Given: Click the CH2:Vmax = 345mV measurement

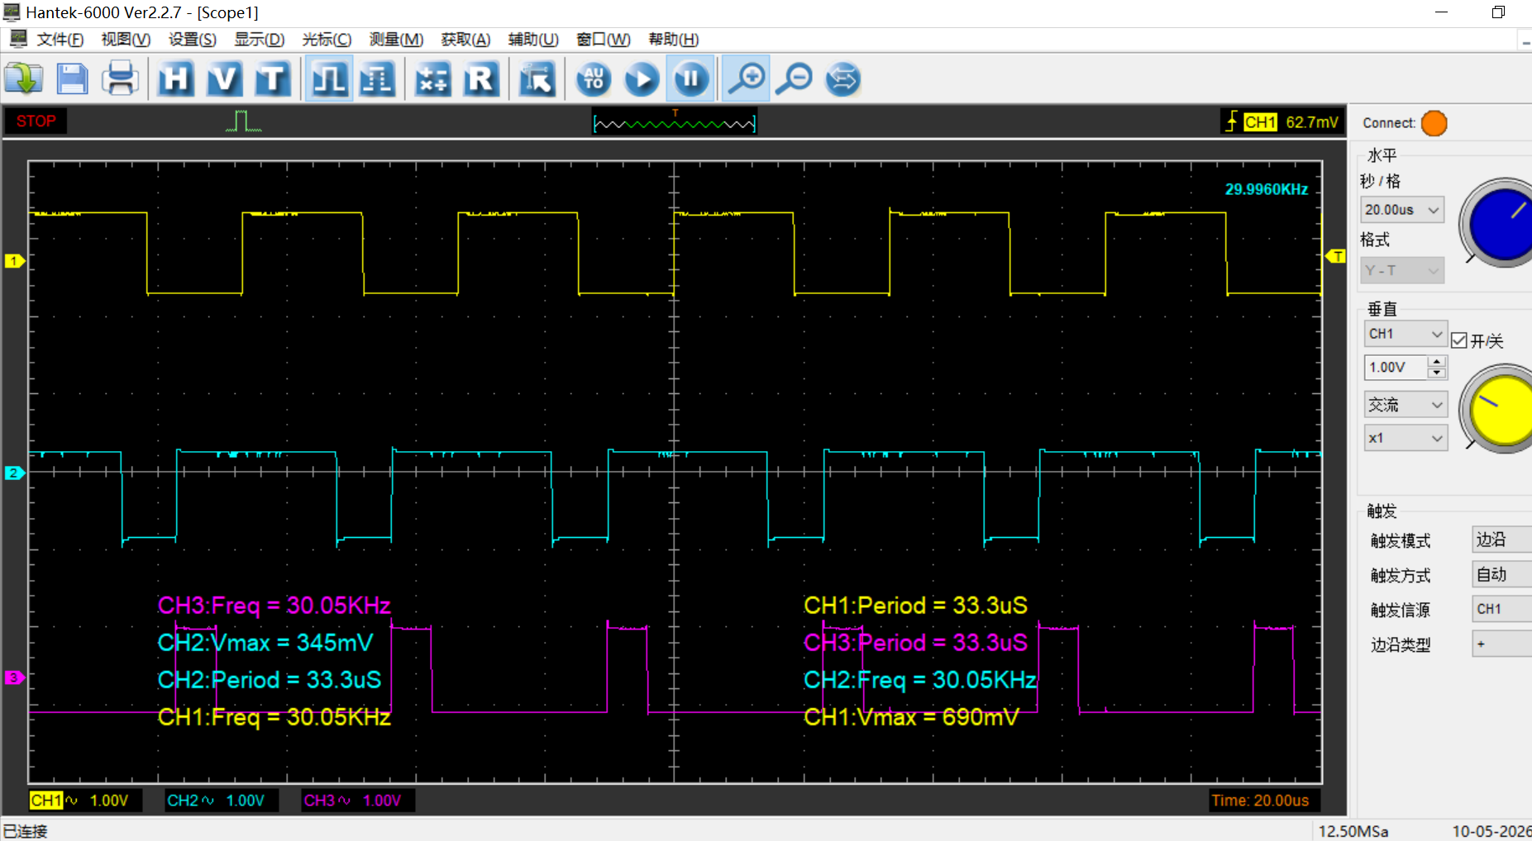Looking at the screenshot, I should click(x=265, y=643).
